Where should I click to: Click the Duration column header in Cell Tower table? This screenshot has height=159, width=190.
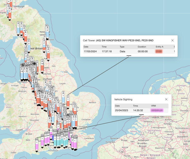click(142, 47)
